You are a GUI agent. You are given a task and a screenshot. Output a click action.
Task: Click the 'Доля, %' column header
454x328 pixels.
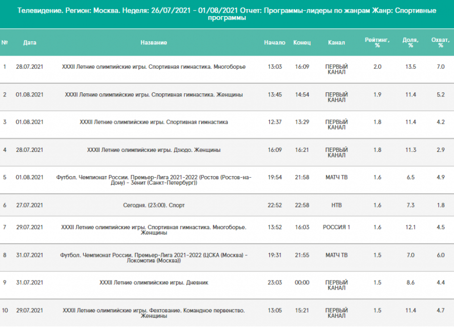[410, 42]
